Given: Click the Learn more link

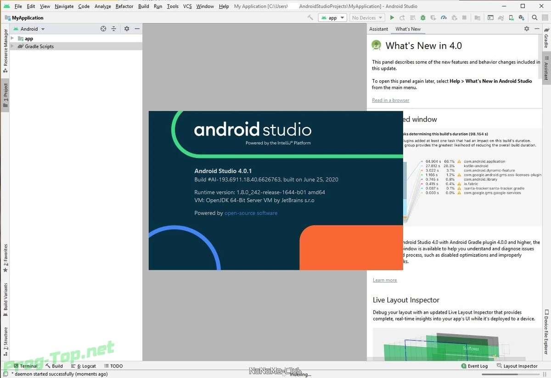Looking at the screenshot, I should click(x=385, y=280).
